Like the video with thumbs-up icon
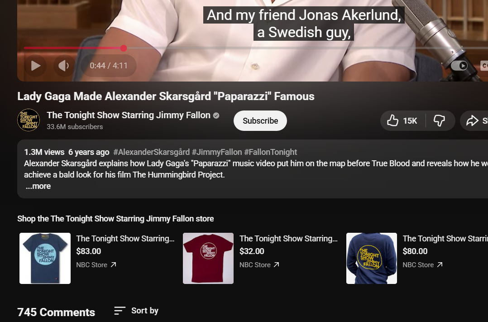Screen dimensions: 488x322 point(393,120)
